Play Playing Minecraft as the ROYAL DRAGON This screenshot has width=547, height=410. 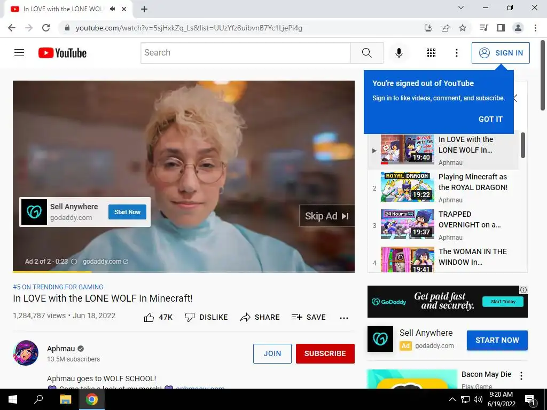443,187
